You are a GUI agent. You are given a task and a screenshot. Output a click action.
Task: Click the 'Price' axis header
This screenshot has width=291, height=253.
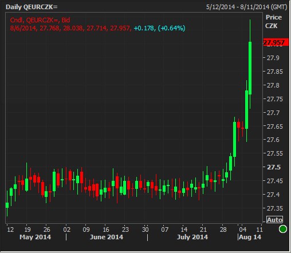click(274, 17)
